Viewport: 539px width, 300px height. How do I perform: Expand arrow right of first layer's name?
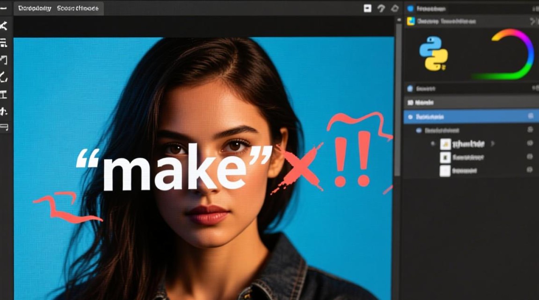(493, 144)
